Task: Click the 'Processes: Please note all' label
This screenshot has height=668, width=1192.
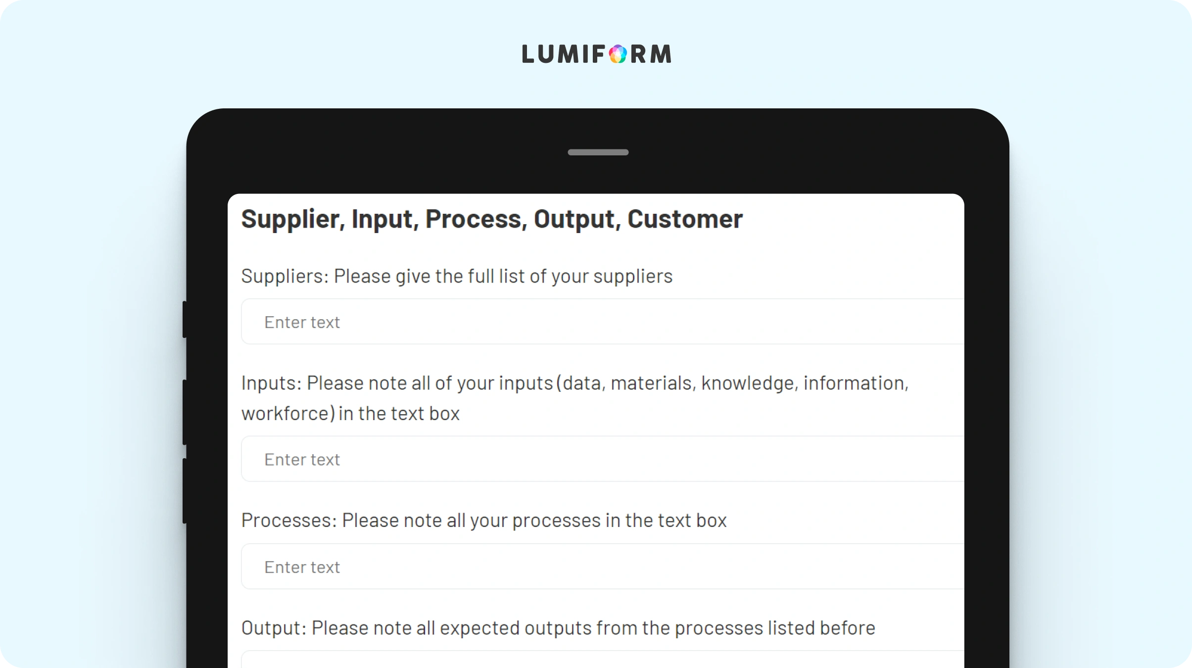Action: (x=484, y=521)
